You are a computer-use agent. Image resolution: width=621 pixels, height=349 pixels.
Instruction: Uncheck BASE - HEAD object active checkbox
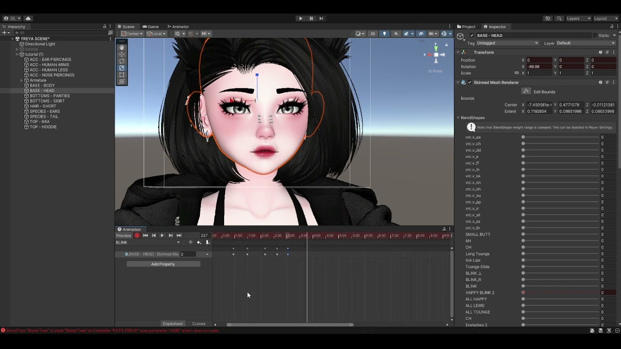(x=472, y=35)
